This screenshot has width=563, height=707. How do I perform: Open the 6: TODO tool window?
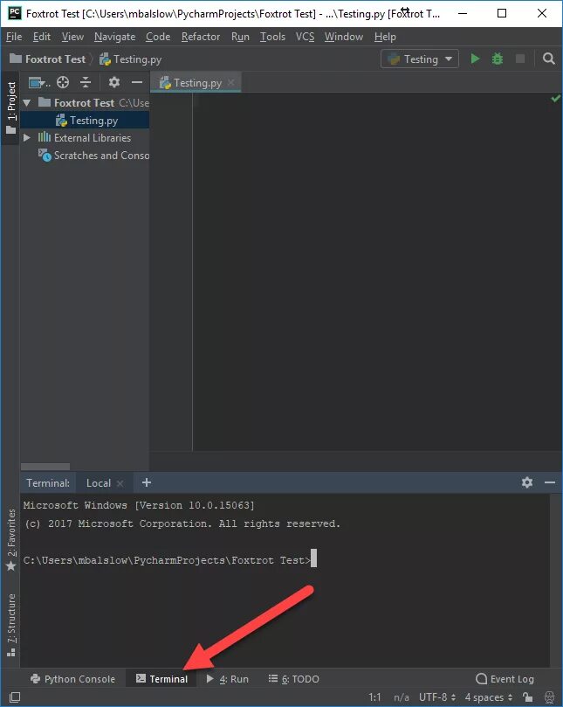(293, 679)
